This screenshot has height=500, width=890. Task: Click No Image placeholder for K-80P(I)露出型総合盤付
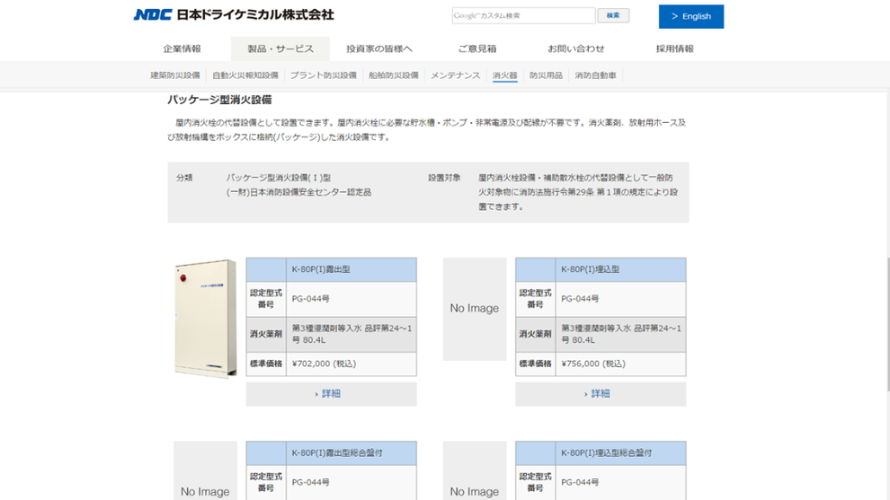[x=206, y=471]
